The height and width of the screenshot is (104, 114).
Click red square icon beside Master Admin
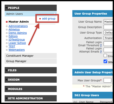(x=7, y=22)
